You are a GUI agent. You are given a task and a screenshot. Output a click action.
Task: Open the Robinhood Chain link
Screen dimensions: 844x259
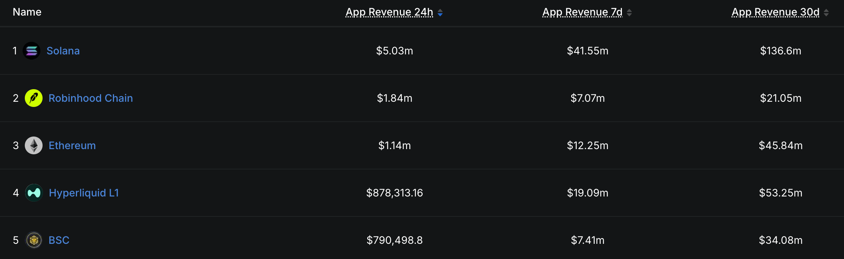pyautogui.click(x=91, y=98)
